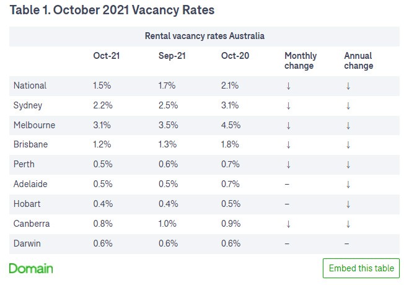
Task: Click the Rental vacancy rates Australia heading
Action: (x=204, y=36)
